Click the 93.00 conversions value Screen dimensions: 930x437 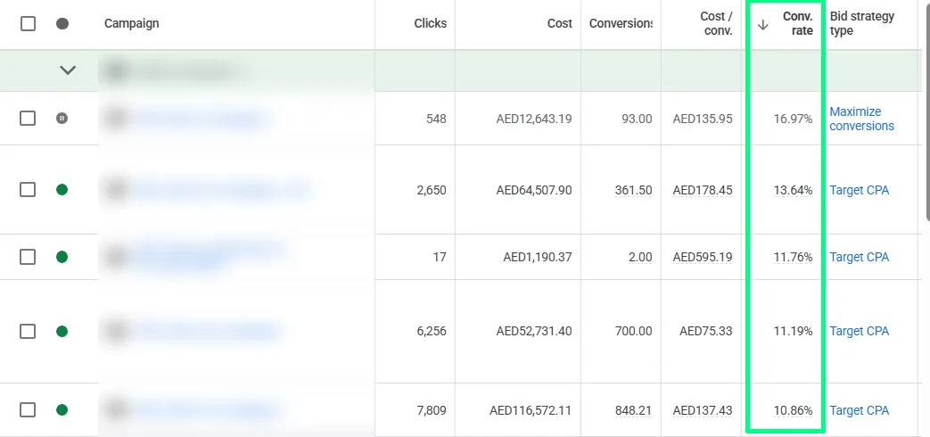pyautogui.click(x=637, y=119)
